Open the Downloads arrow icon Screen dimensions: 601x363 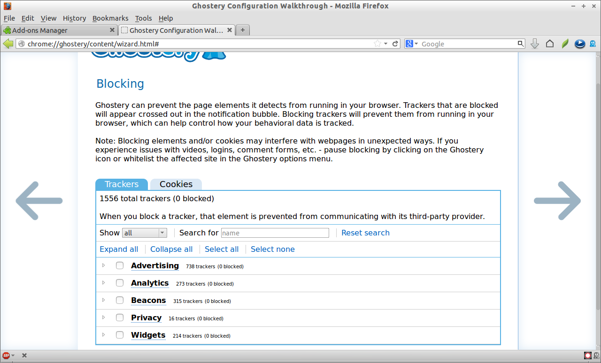coord(534,44)
